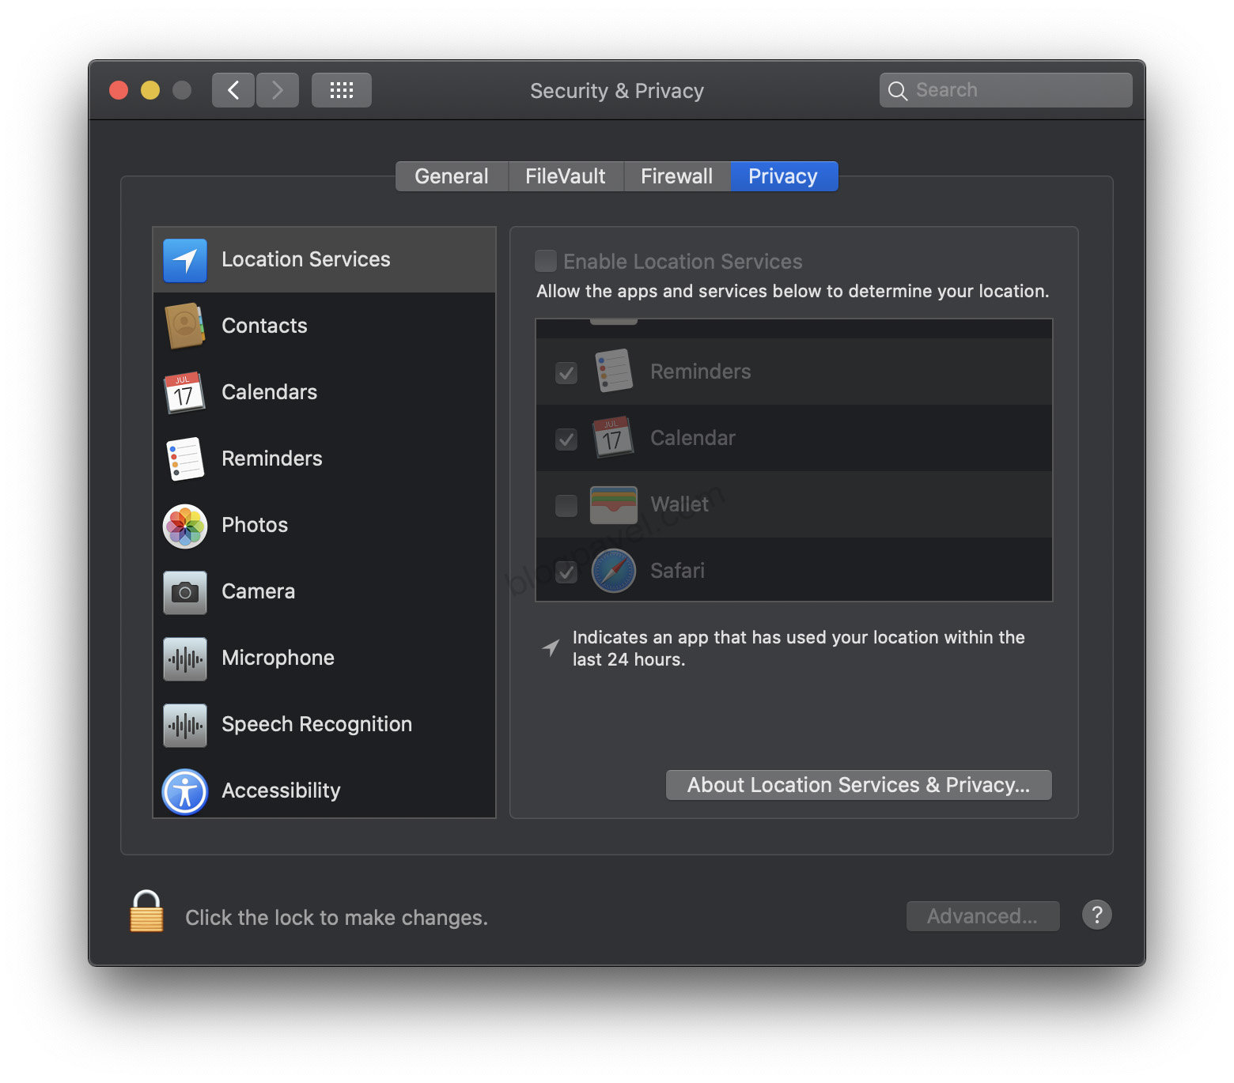The image size is (1234, 1083).
Task: Open the Contacts privacy section
Action: 184,325
